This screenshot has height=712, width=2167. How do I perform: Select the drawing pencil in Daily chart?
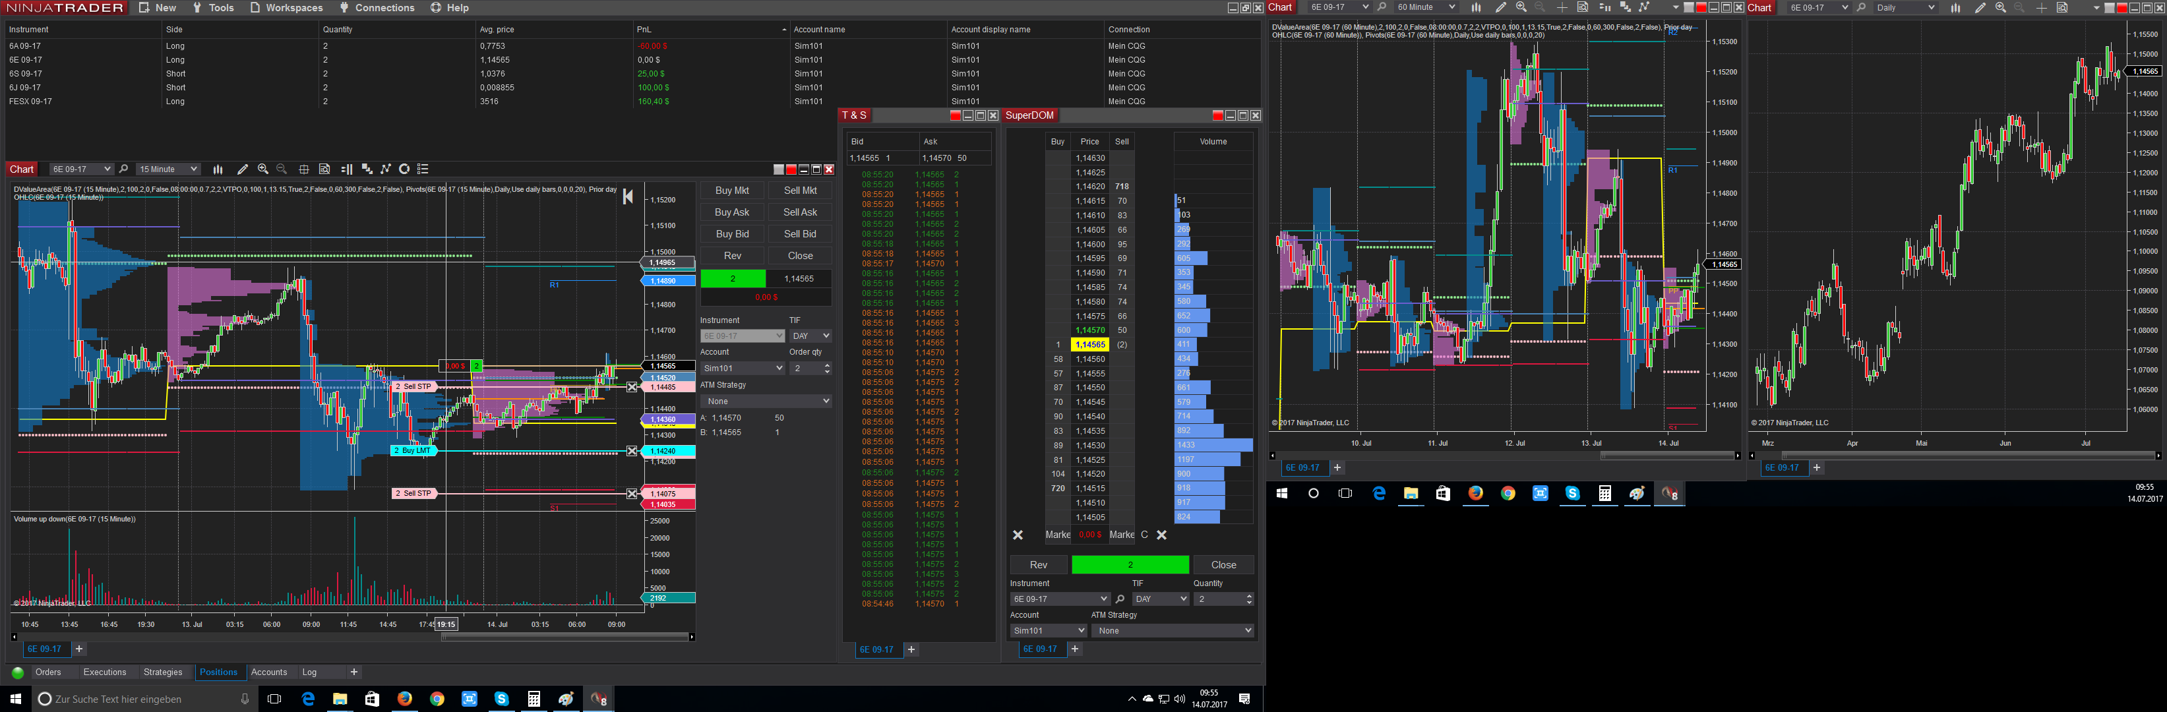(1980, 7)
